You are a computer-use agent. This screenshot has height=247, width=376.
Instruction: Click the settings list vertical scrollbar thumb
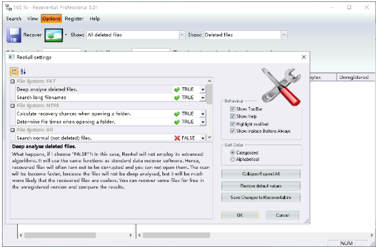coord(209,95)
